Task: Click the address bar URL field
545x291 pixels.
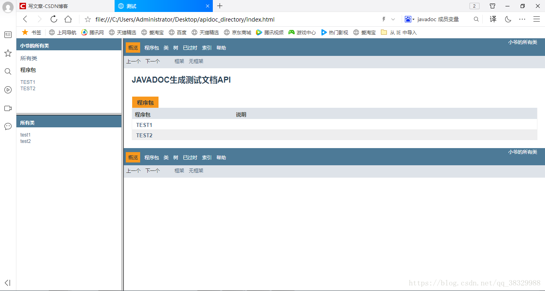Action: click(236, 19)
